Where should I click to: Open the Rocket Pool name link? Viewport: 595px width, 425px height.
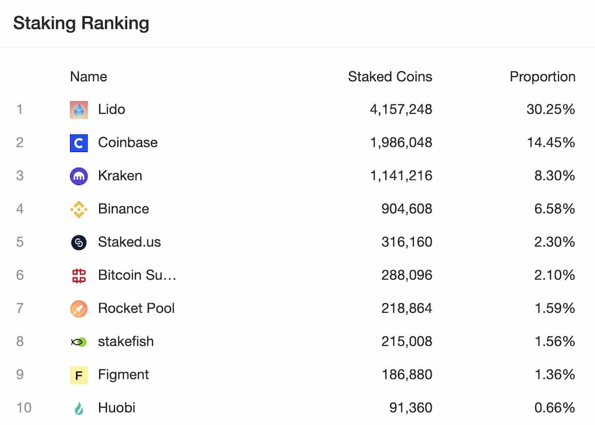(x=136, y=308)
